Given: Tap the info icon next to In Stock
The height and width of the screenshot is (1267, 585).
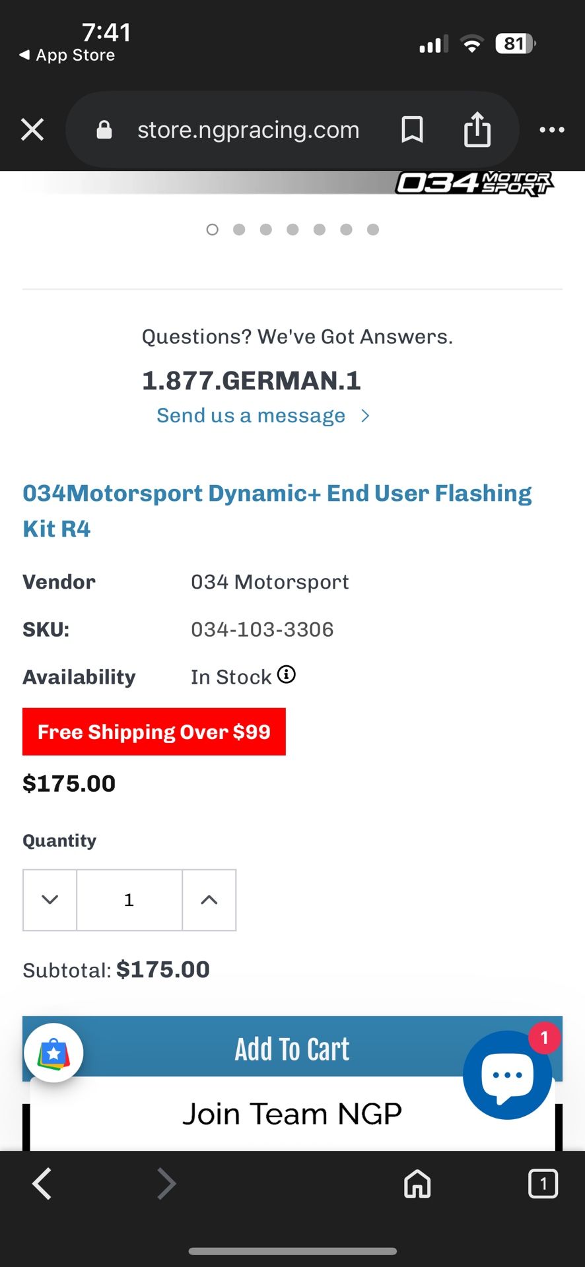Looking at the screenshot, I should (286, 674).
